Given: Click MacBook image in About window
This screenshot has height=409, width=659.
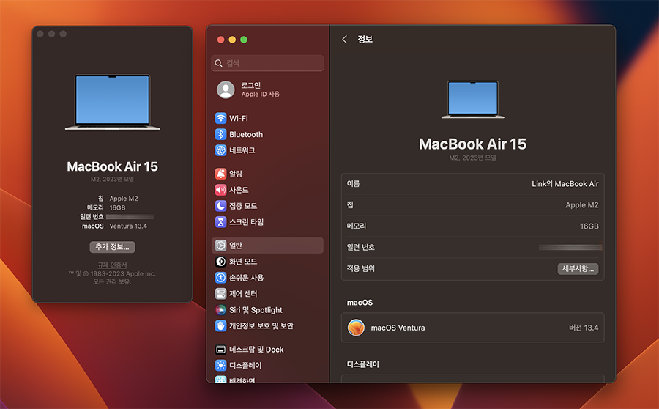Looking at the screenshot, I should (112, 103).
